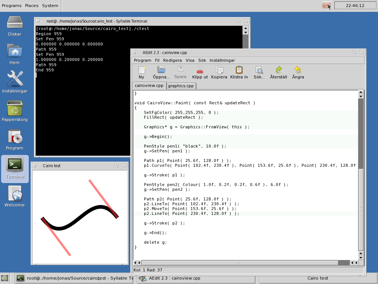The width and height of the screenshot is (378, 284).
Task: Open a file with the Öppna... icon
Action: click(161, 70)
